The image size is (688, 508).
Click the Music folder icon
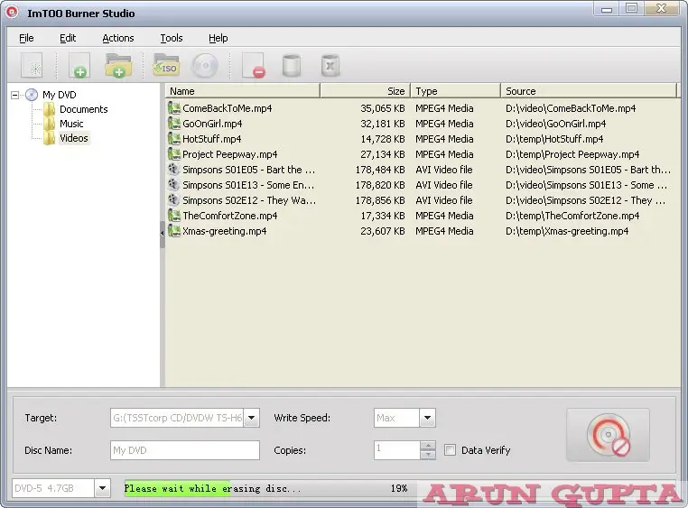pyautogui.click(x=49, y=124)
